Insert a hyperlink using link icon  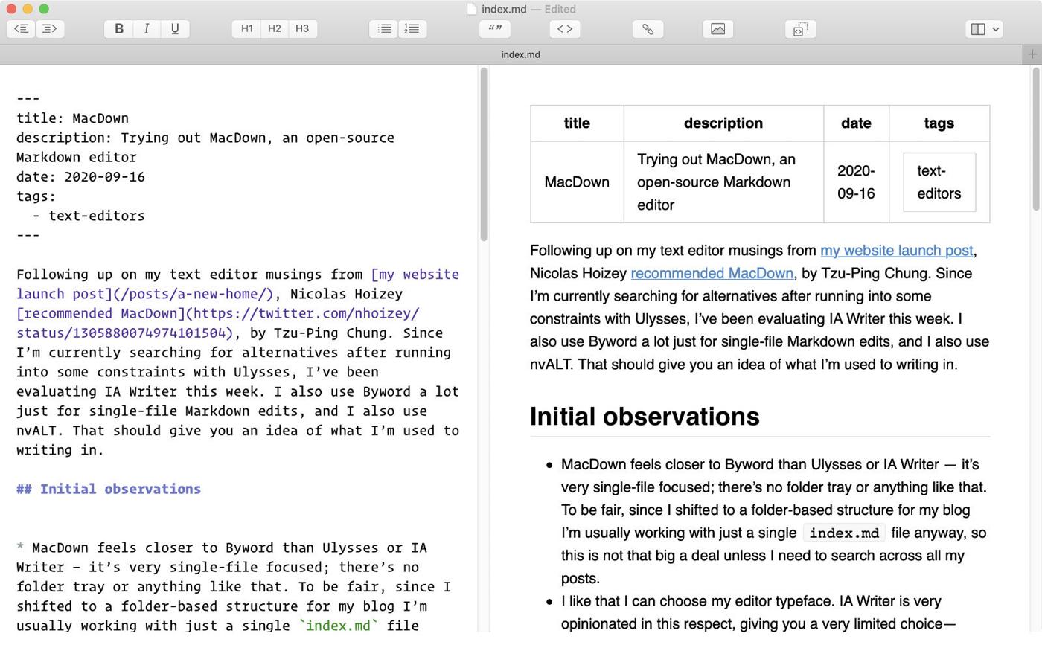click(648, 29)
